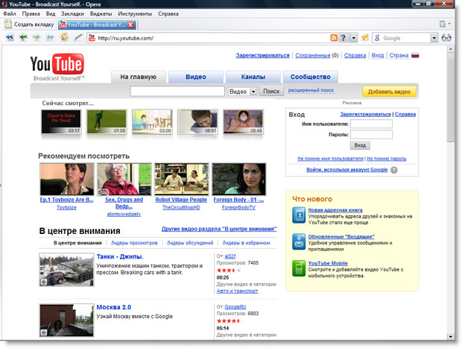Click the Google search engine icon
The image size is (462, 348).
click(377, 38)
